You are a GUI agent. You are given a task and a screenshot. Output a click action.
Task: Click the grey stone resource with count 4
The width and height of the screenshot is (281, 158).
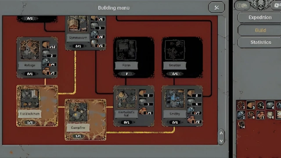(x=270, y=105)
